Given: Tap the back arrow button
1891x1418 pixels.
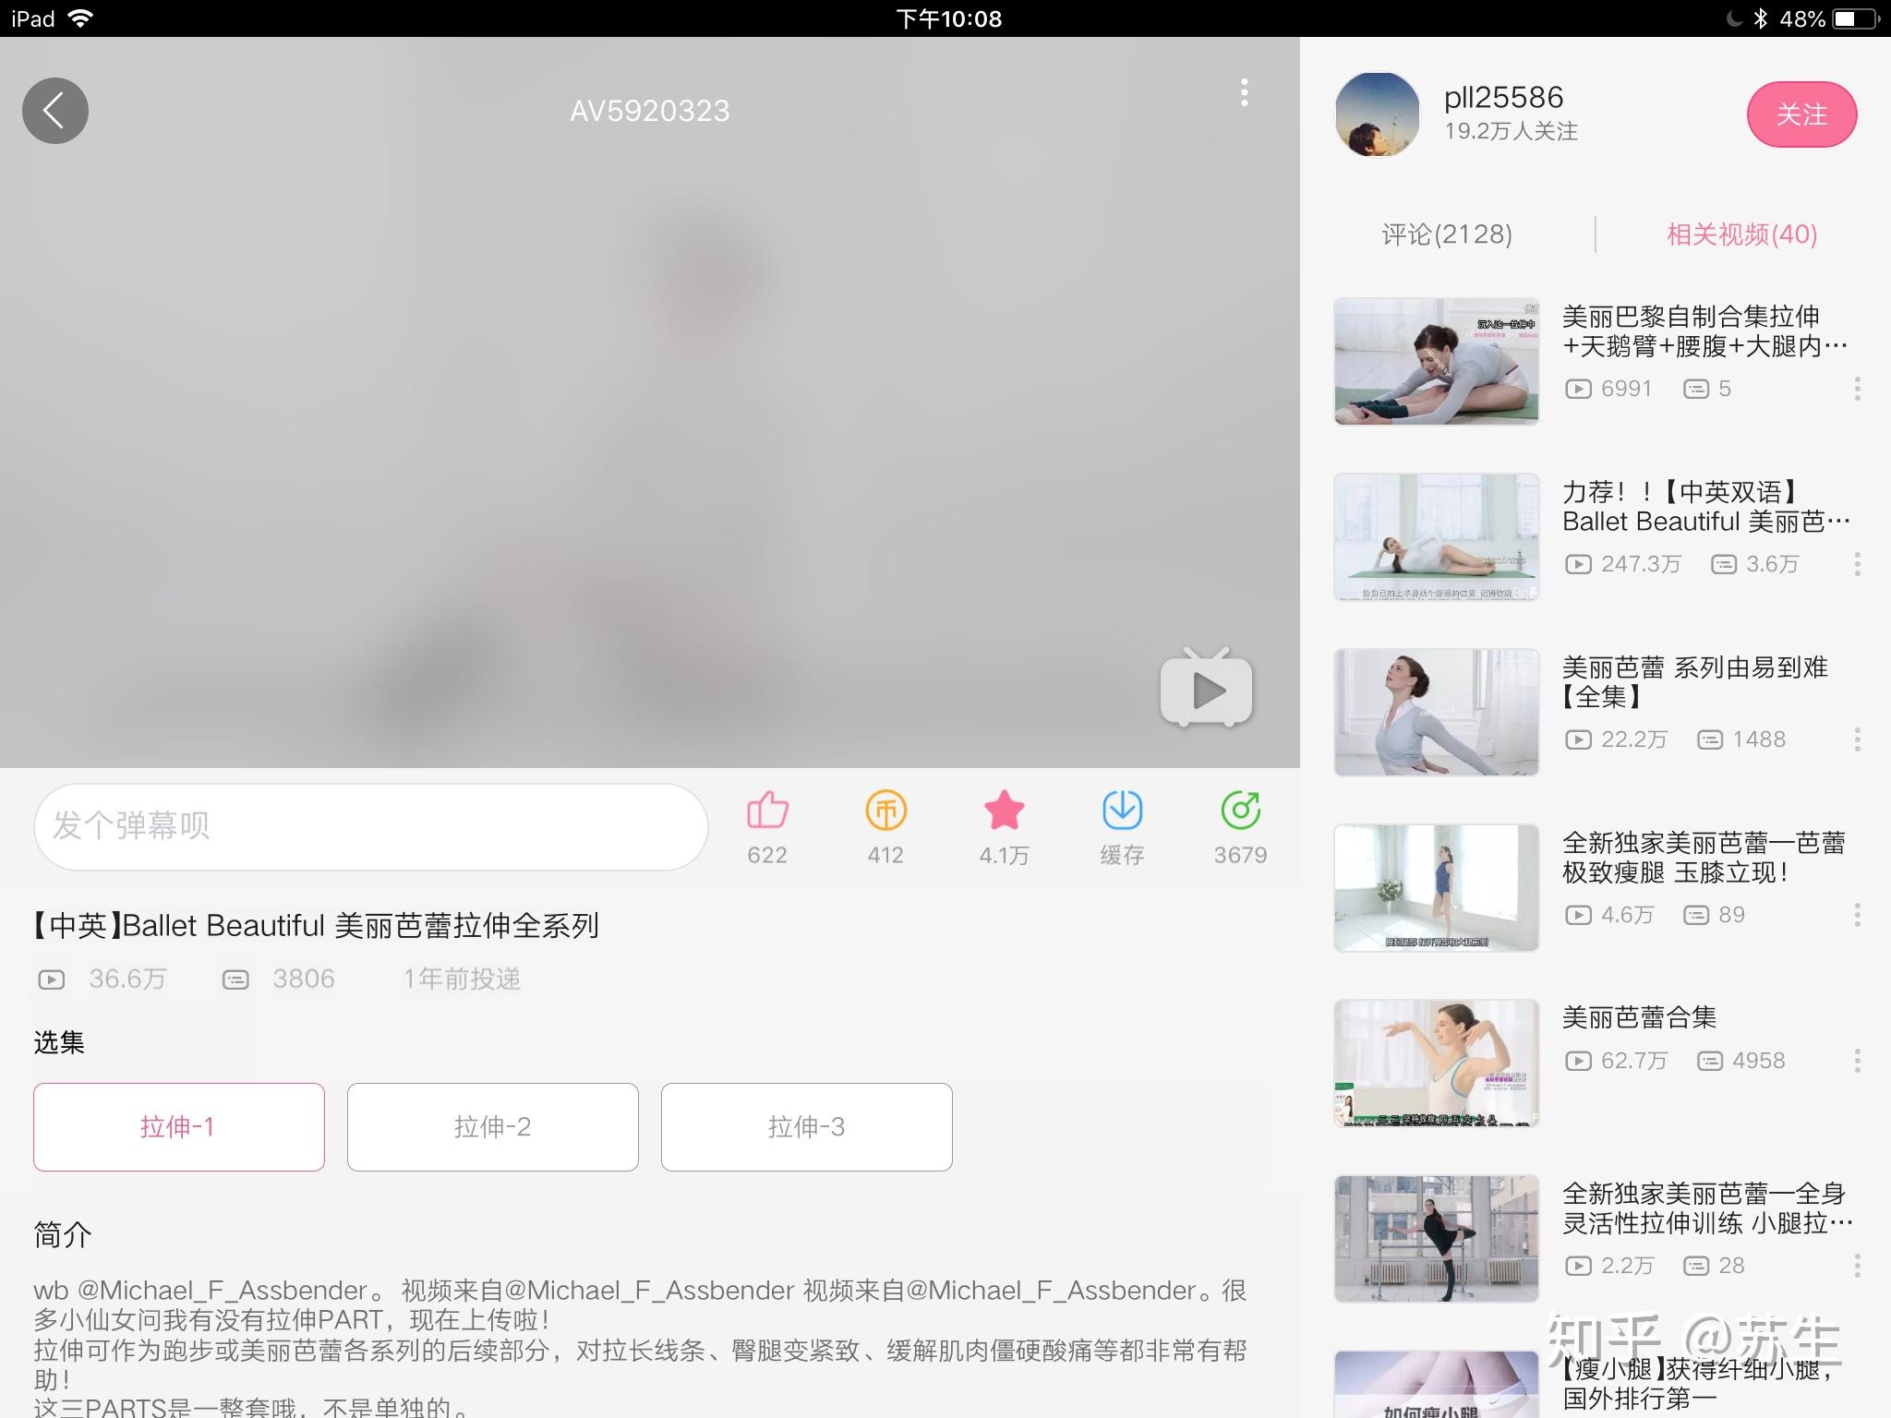Looking at the screenshot, I should 55,111.
